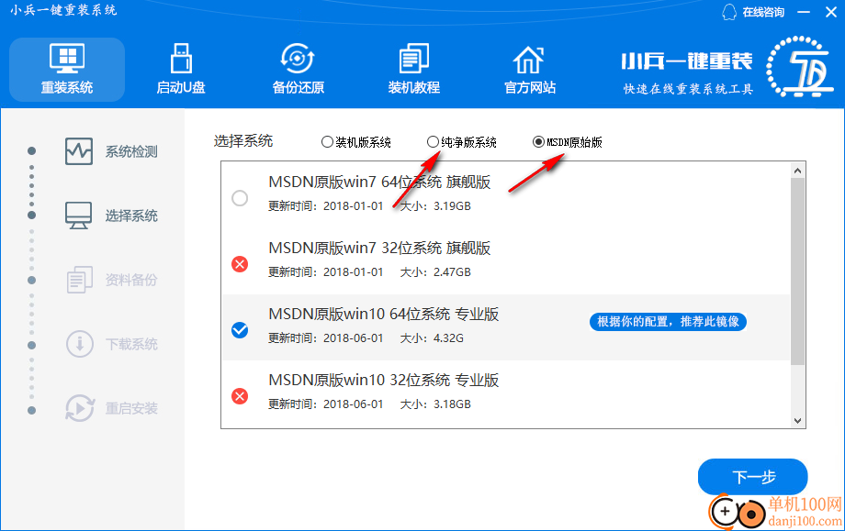Choose the MSDN原始版 radio button
The image size is (845, 531).
click(538, 142)
